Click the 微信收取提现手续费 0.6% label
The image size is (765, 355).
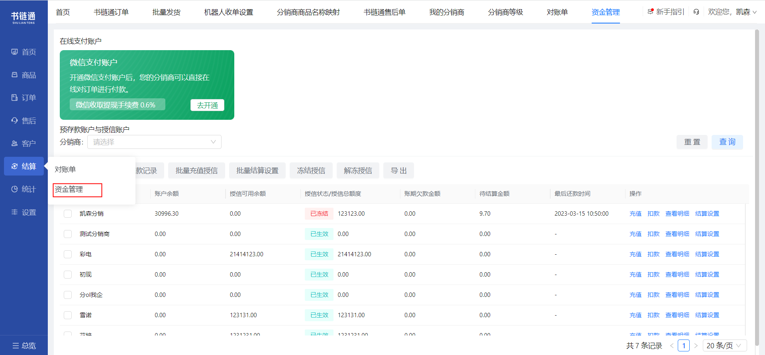point(118,105)
